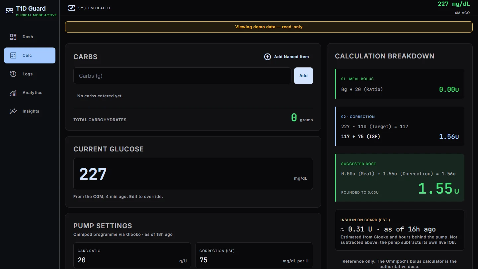Go to the Logs section
The image size is (478, 269).
(30, 74)
